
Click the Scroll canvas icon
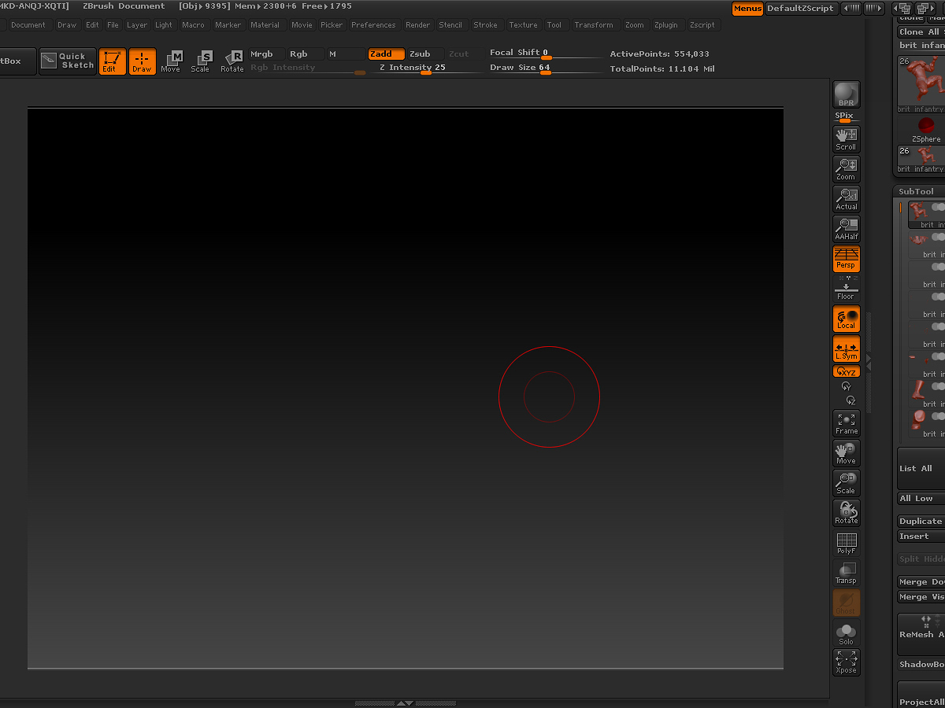pyautogui.click(x=847, y=139)
